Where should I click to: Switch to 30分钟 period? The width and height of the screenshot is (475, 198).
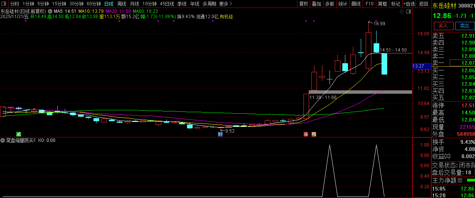click(77, 4)
